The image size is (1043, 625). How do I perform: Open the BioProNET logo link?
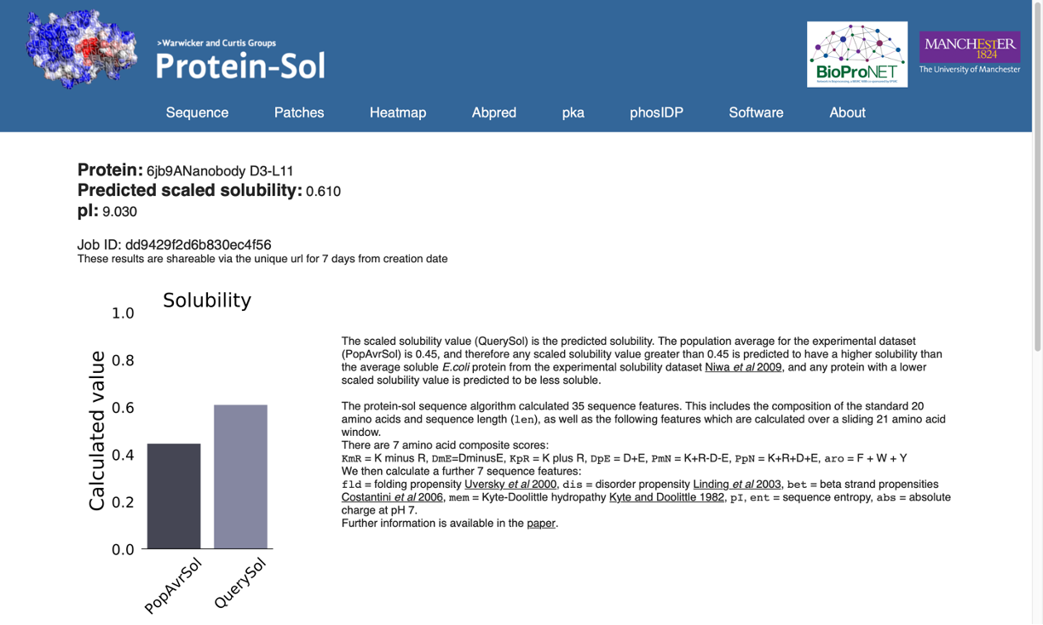coord(857,54)
